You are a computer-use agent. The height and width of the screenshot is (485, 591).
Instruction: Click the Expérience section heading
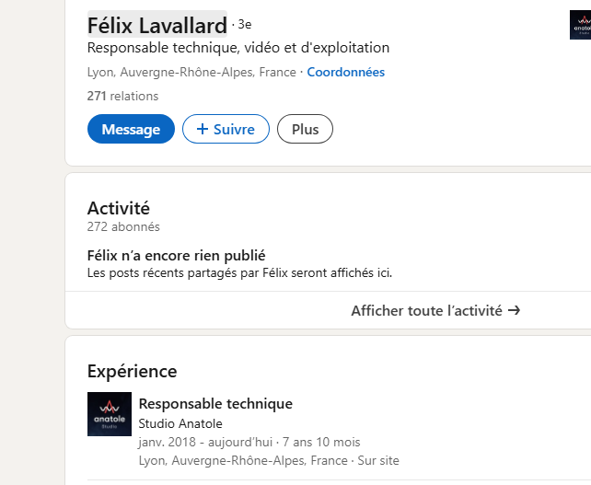132,371
